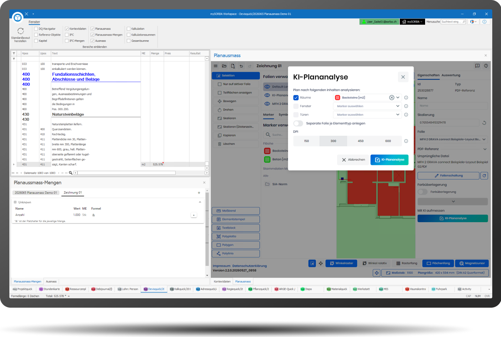
Task: Click the open folder icon beside Zeichnung 01
Action: (224, 66)
